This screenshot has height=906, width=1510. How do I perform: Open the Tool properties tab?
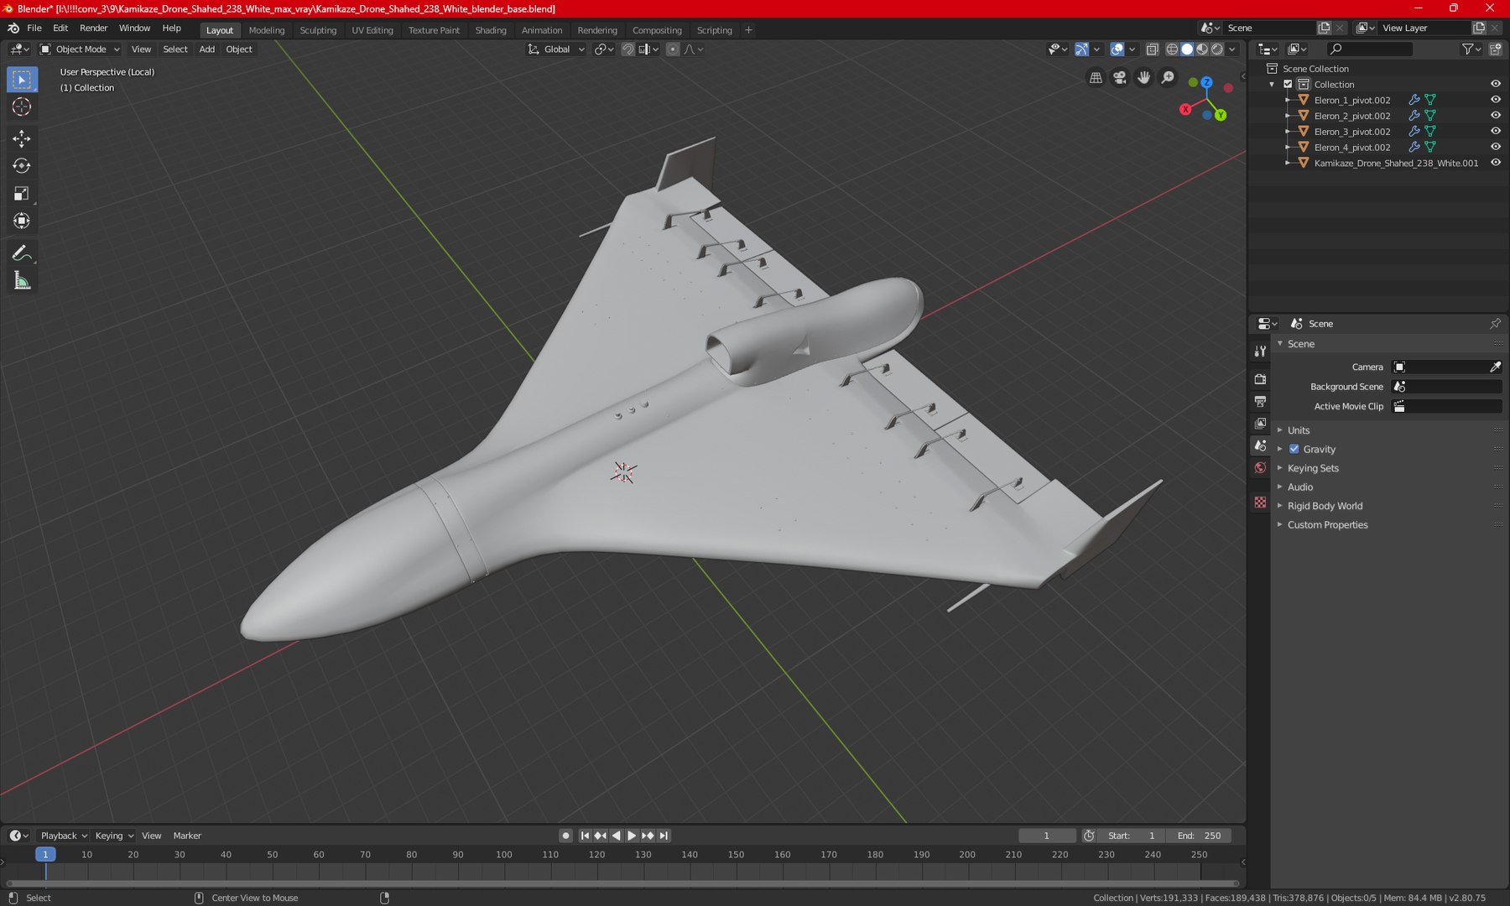pyautogui.click(x=1260, y=351)
